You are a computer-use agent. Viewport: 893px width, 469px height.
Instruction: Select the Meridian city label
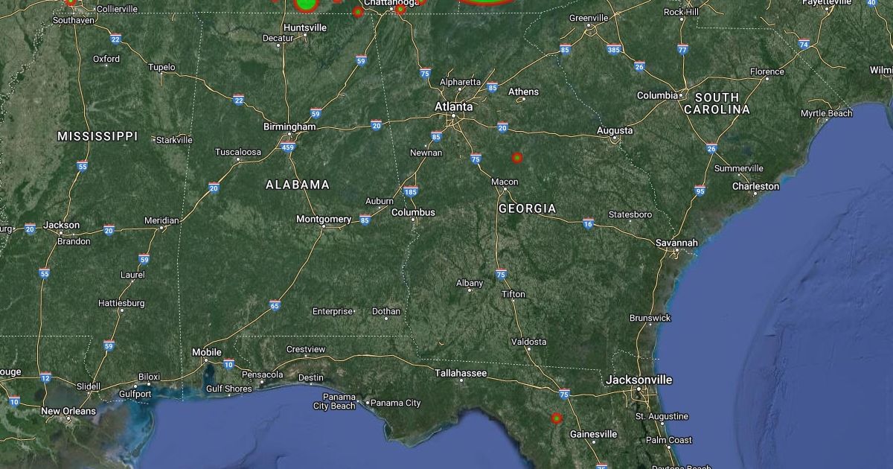(x=161, y=220)
